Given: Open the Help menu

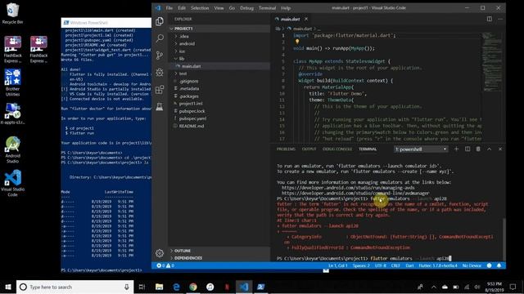Looking at the screenshot, I should [x=286, y=8].
